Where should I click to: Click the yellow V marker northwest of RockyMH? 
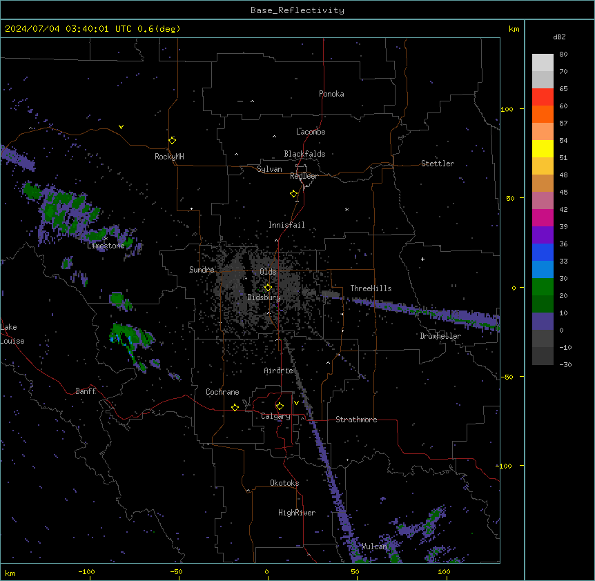point(121,127)
